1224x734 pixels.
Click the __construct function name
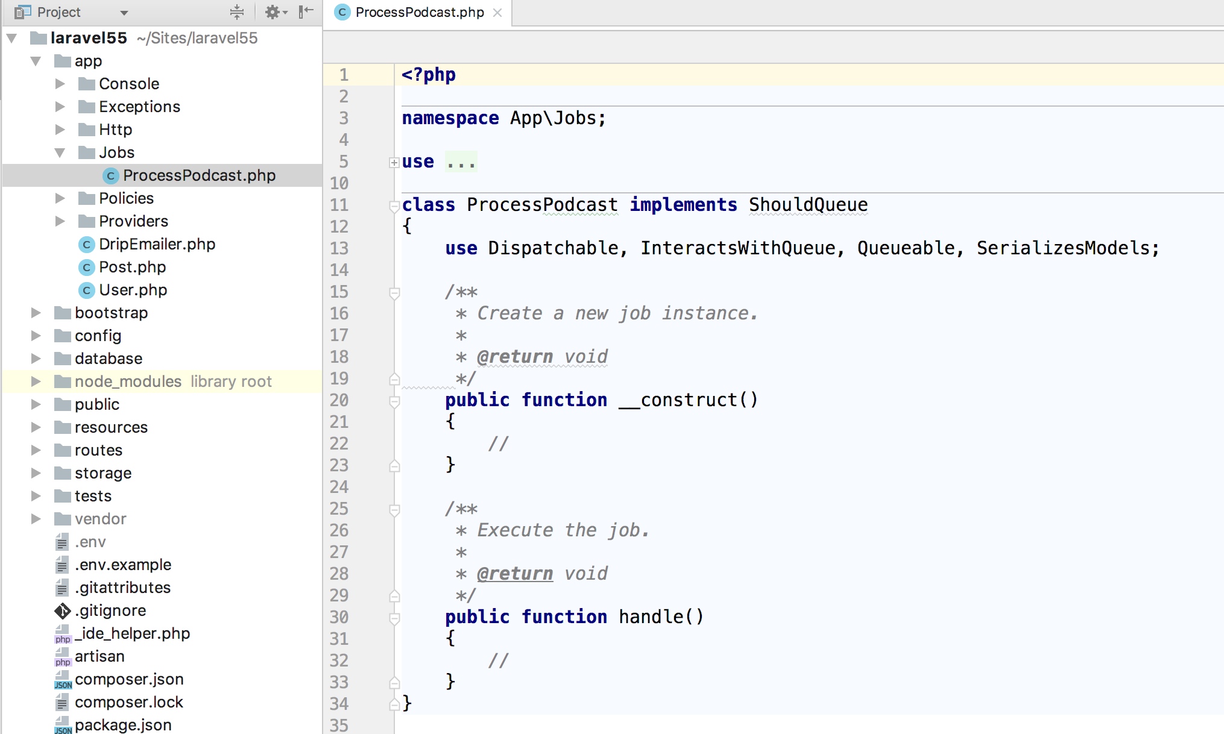tap(677, 400)
